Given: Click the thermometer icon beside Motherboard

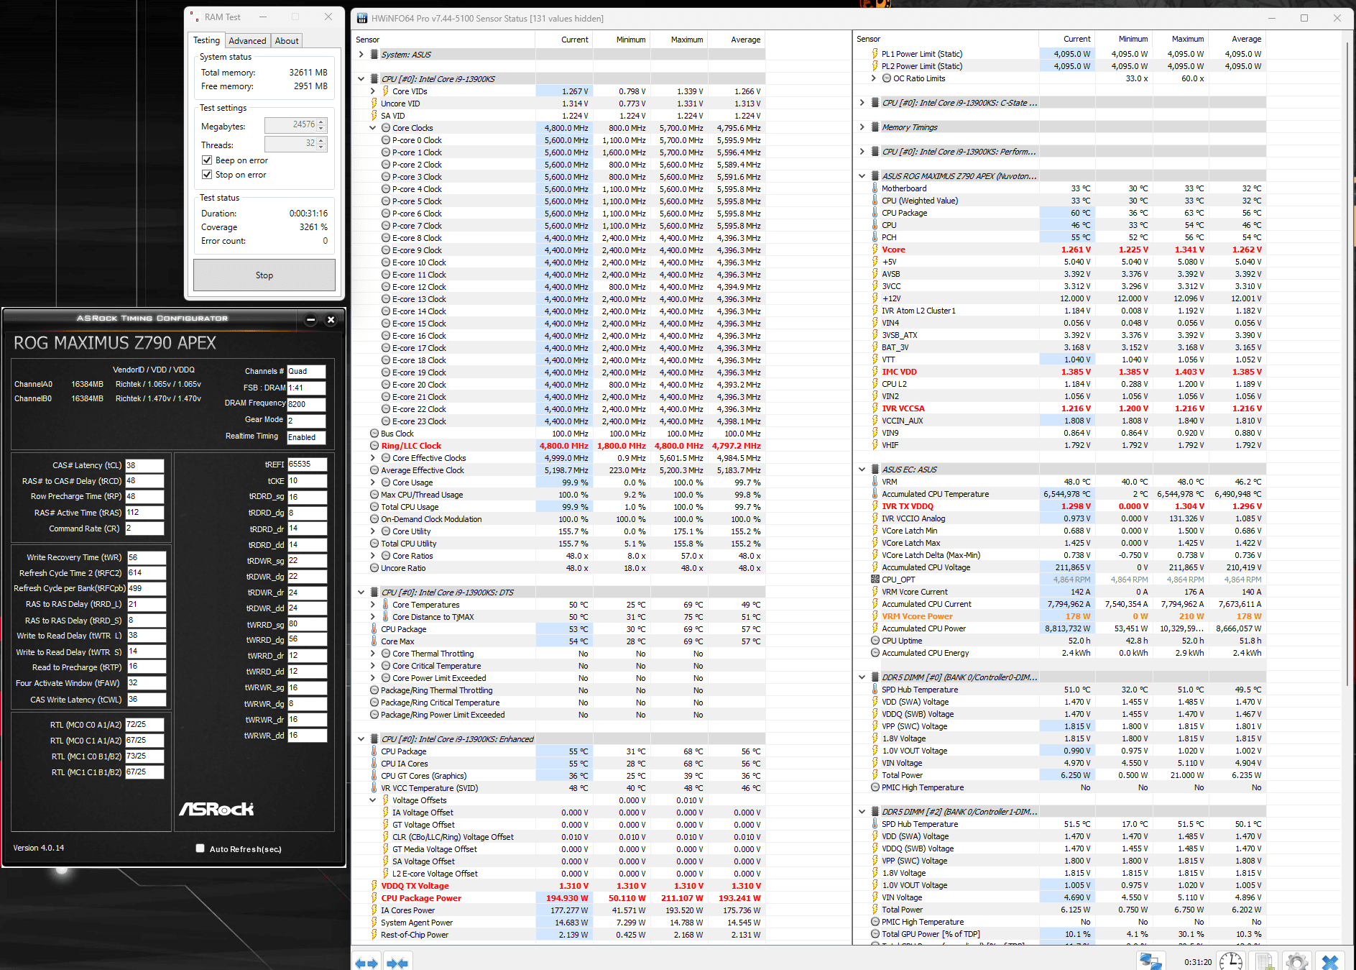Looking at the screenshot, I should (x=875, y=188).
